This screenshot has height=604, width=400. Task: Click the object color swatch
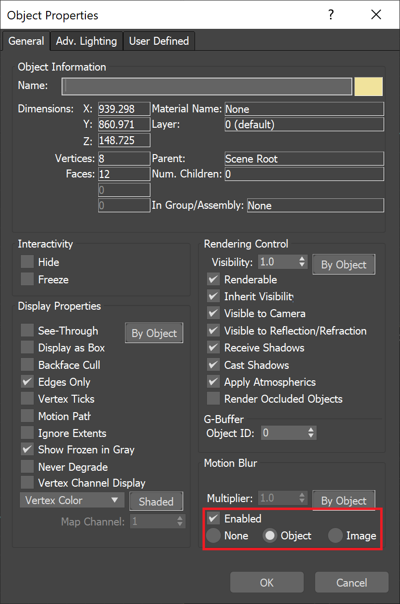tap(368, 86)
